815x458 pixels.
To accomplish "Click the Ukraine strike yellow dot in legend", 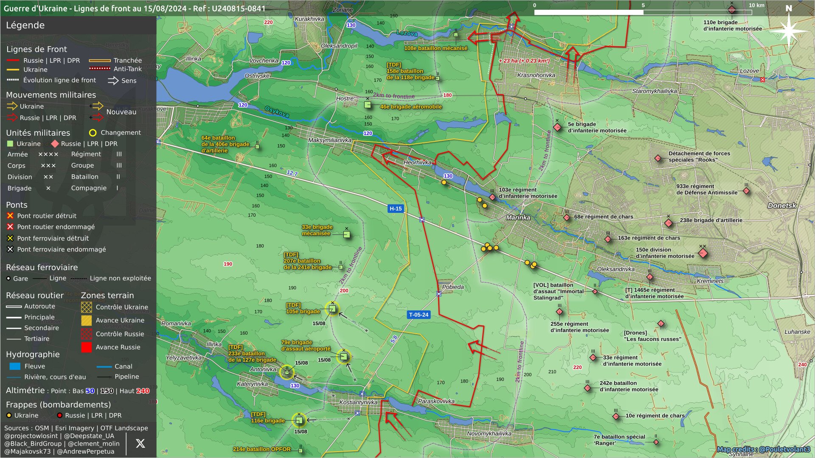I will [x=9, y=416].
